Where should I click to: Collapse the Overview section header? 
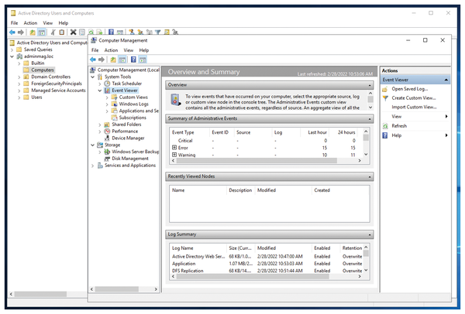(370, 85)
